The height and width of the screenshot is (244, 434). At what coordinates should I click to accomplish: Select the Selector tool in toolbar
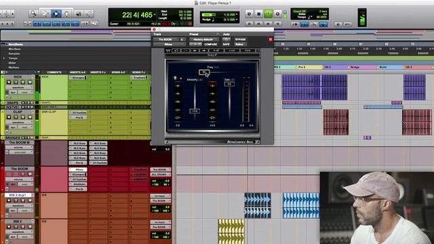click(x=56, y=14)
